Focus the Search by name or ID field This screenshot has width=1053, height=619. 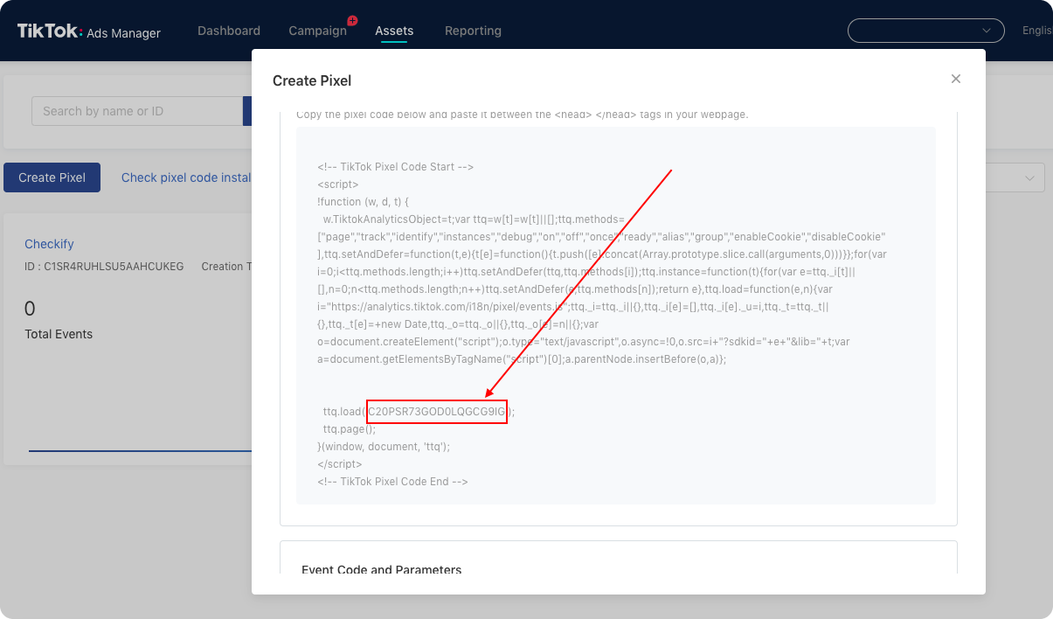point(137,111)
